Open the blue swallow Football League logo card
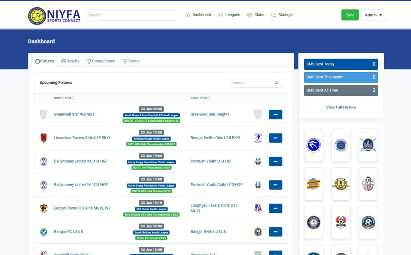 313,145
